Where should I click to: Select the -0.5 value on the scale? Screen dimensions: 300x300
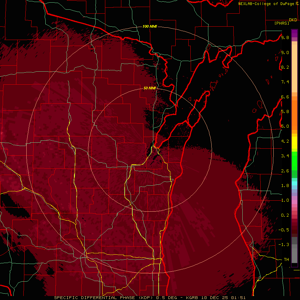[284, 230]
